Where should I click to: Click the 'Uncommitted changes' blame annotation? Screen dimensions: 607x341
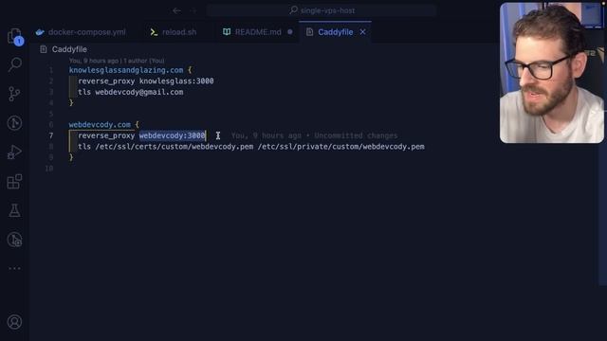coord(356,135)
